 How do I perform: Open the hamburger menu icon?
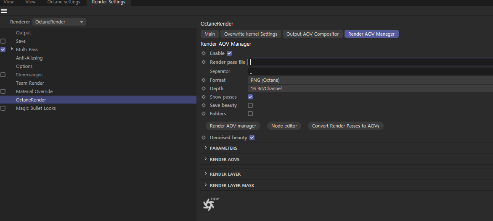tap(4, 11)
